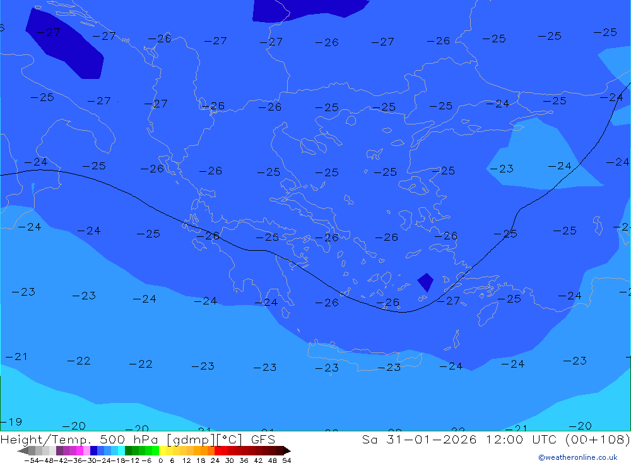Click the small dark blue diamond patch on map
Viewport: 631px width, 463px height.
click(425, 282)
